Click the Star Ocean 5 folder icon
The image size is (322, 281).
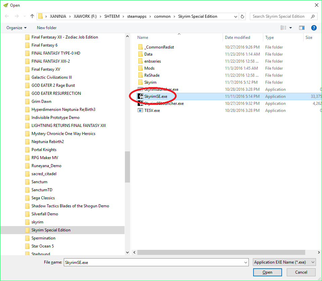tap(27, 246)
